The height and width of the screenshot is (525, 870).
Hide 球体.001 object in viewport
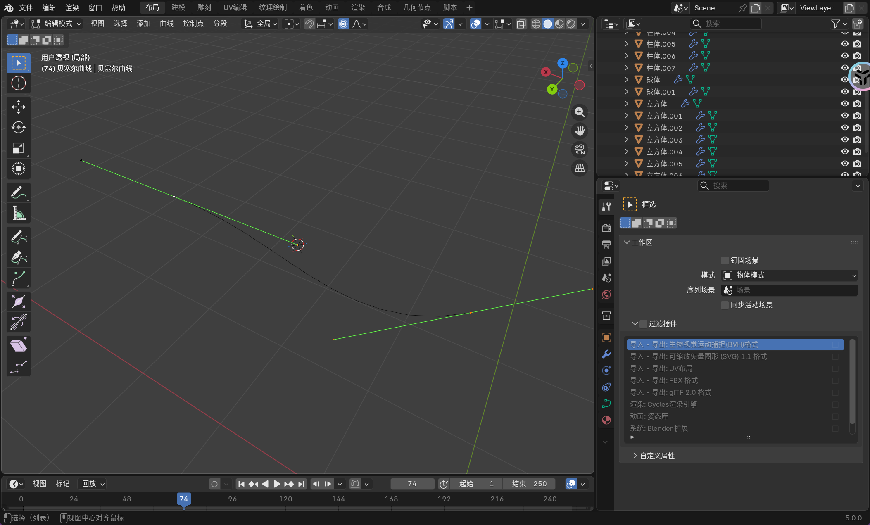click(x=845, y=92)
